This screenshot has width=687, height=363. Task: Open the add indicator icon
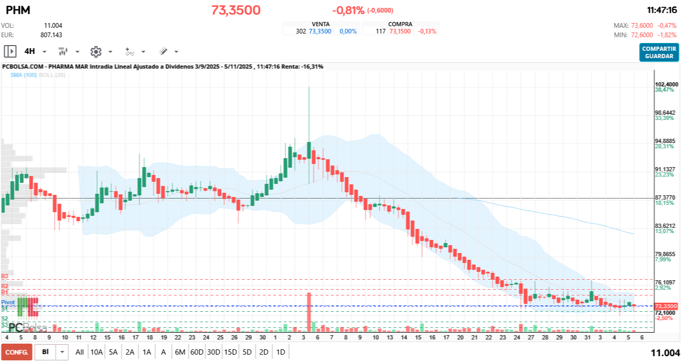(x=130, y=51)
